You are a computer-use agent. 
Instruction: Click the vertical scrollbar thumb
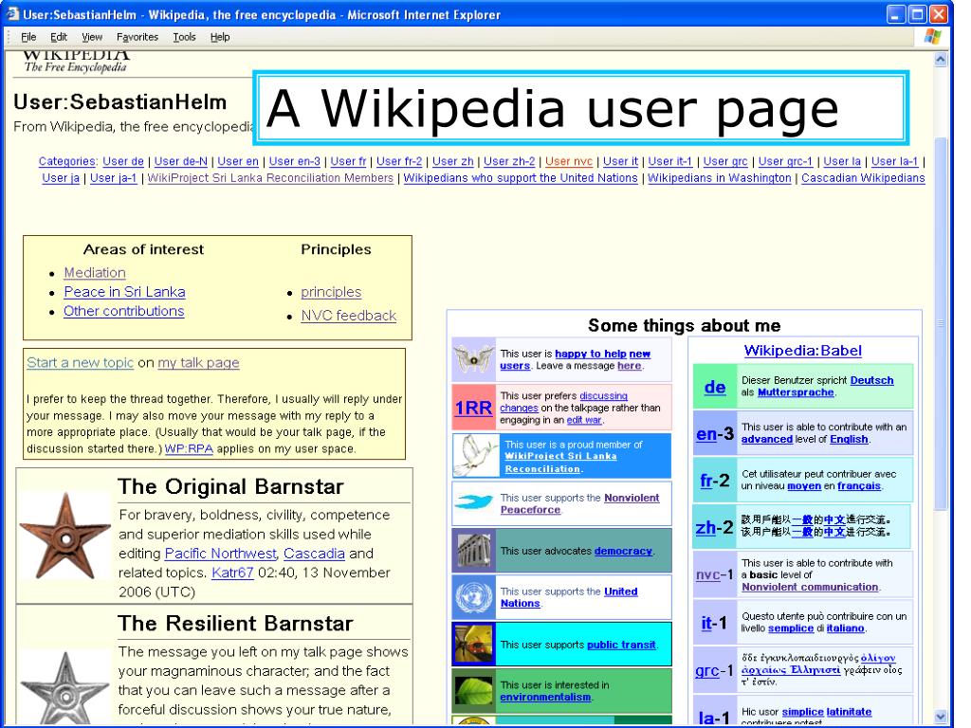(941, 322)
